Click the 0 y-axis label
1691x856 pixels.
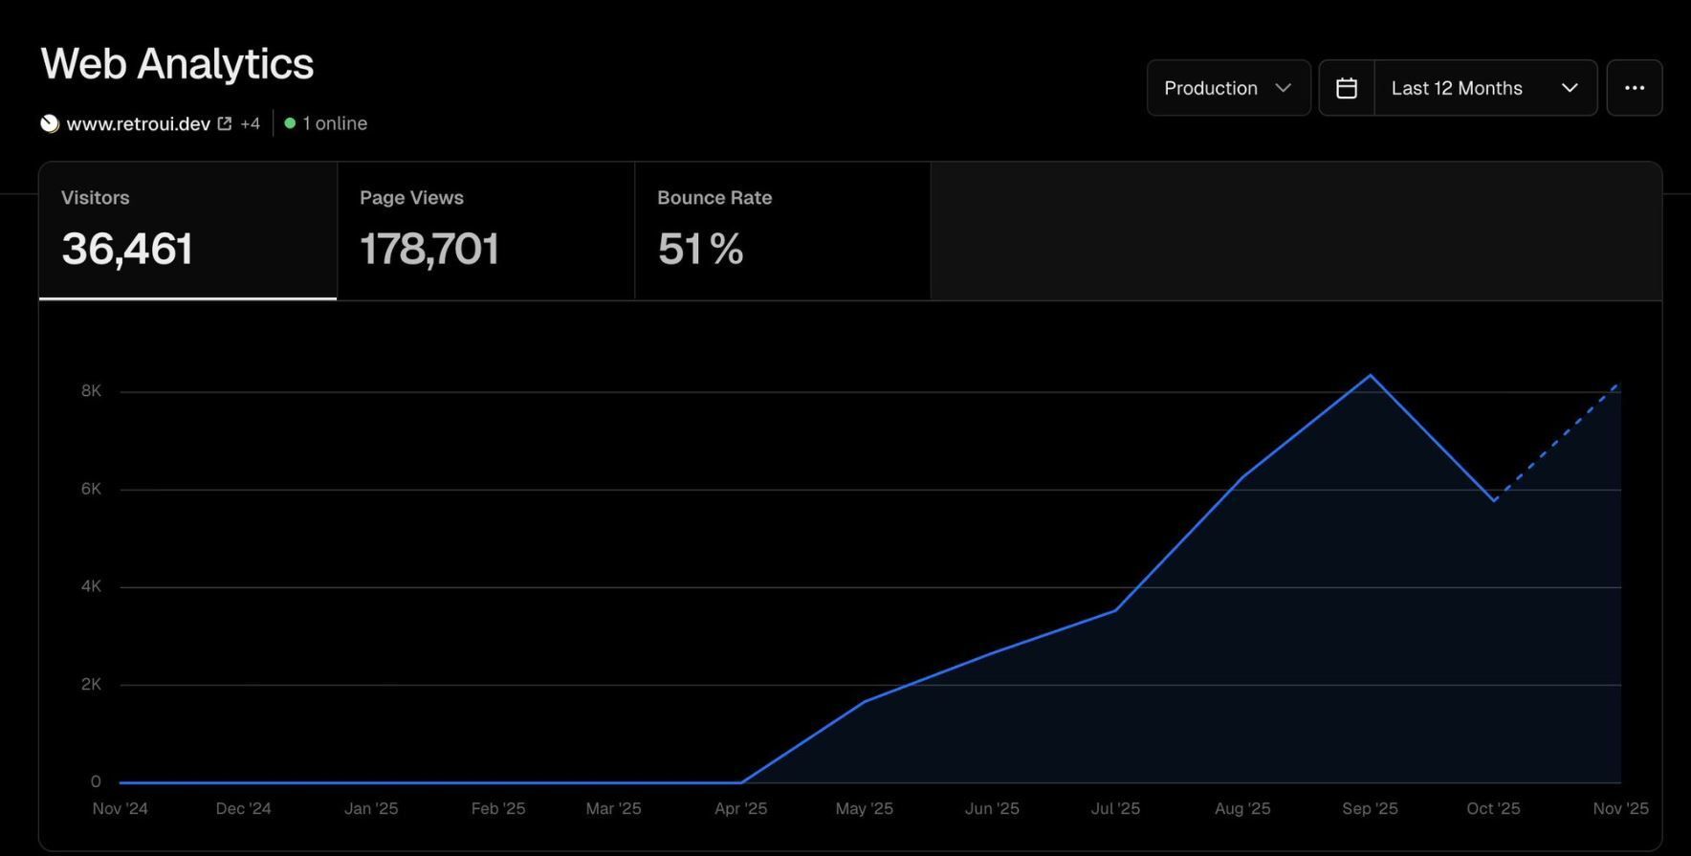pyautogui.click(x=96, y=781)
